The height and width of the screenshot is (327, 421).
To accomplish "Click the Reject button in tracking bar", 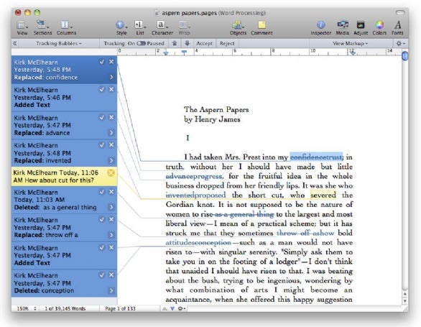I will pos(227,44).
